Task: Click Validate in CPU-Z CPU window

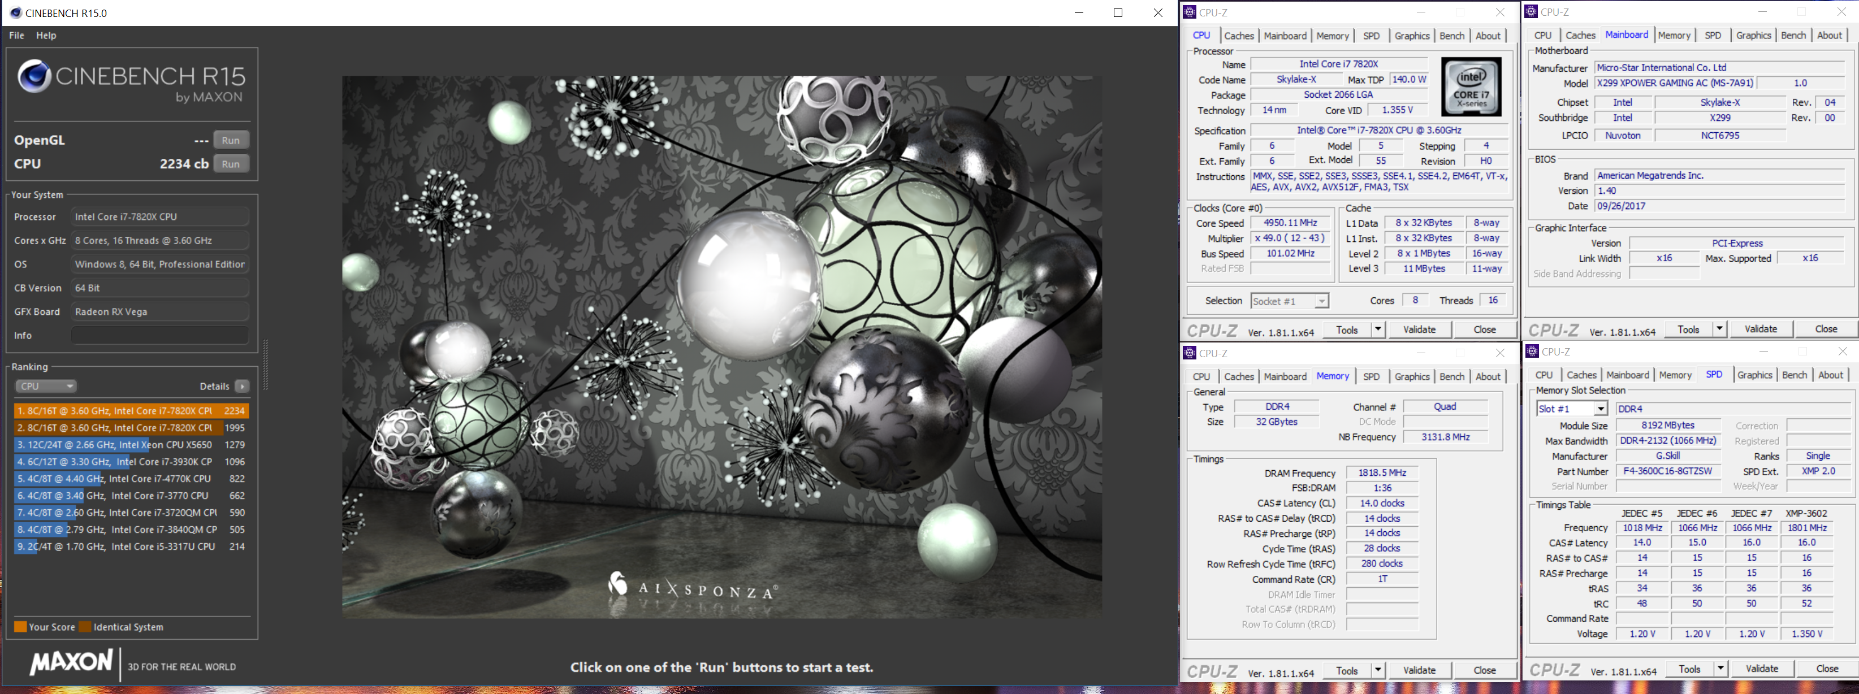Action: coord(1420,329)
